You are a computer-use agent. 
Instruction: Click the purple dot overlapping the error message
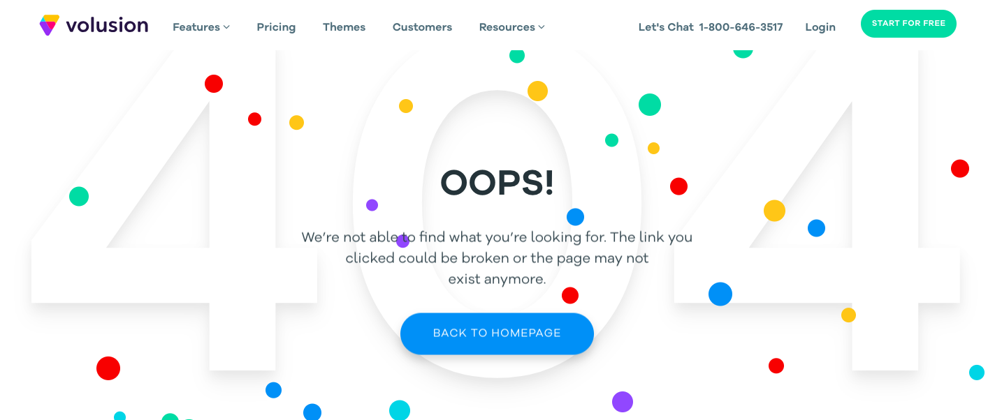pos(402,241)
